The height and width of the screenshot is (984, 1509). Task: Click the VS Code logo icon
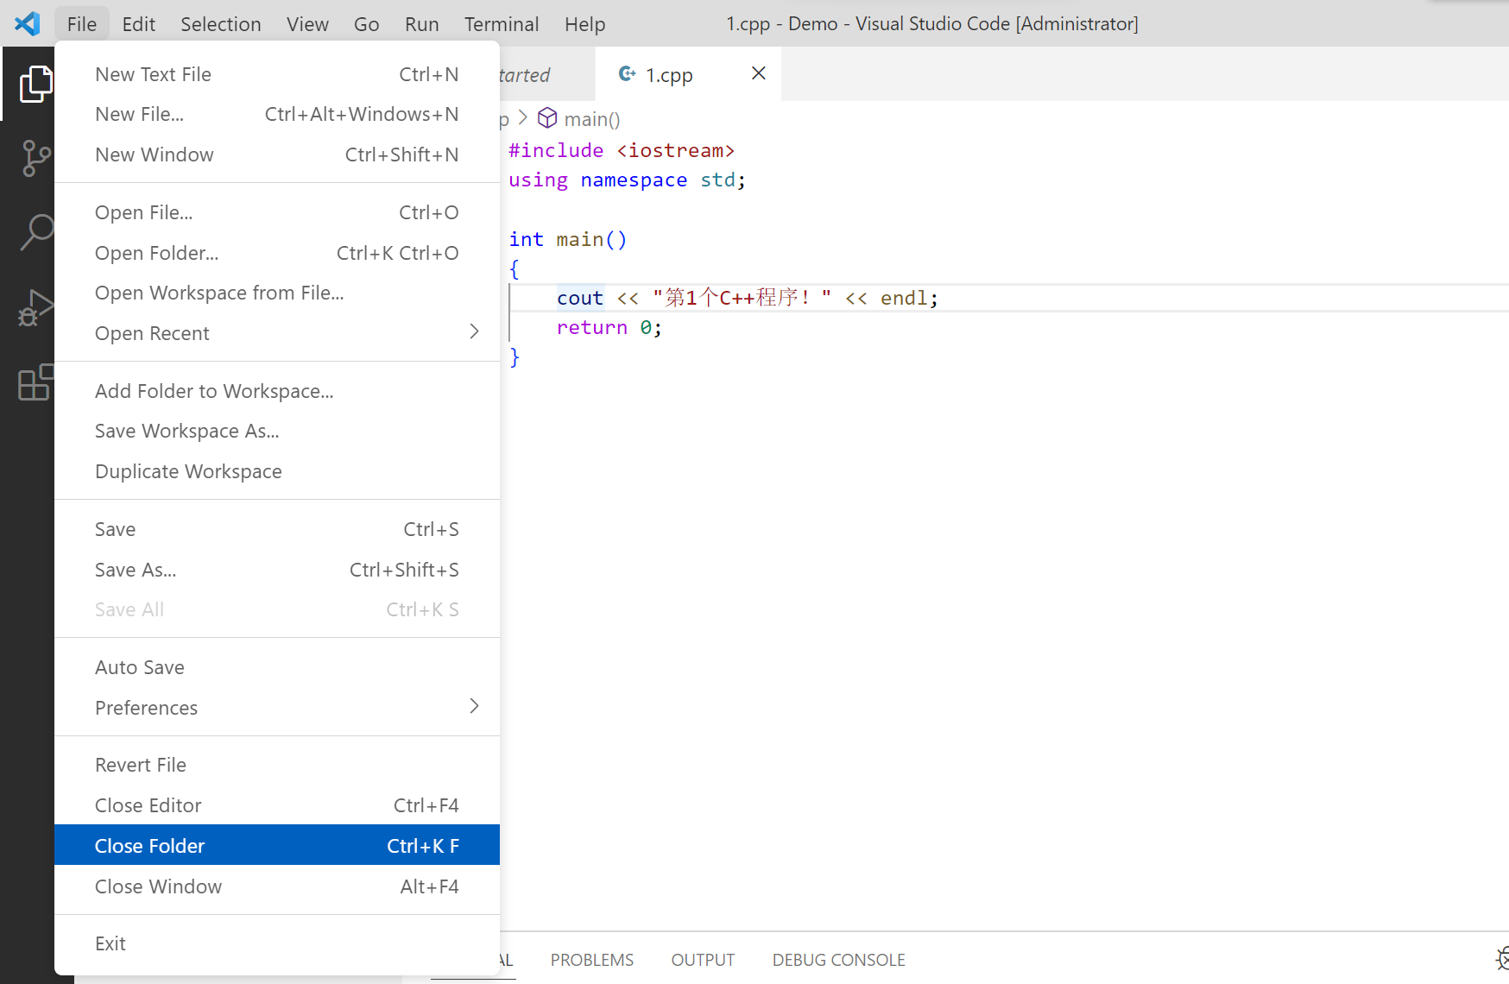click(x=28, y=23)
